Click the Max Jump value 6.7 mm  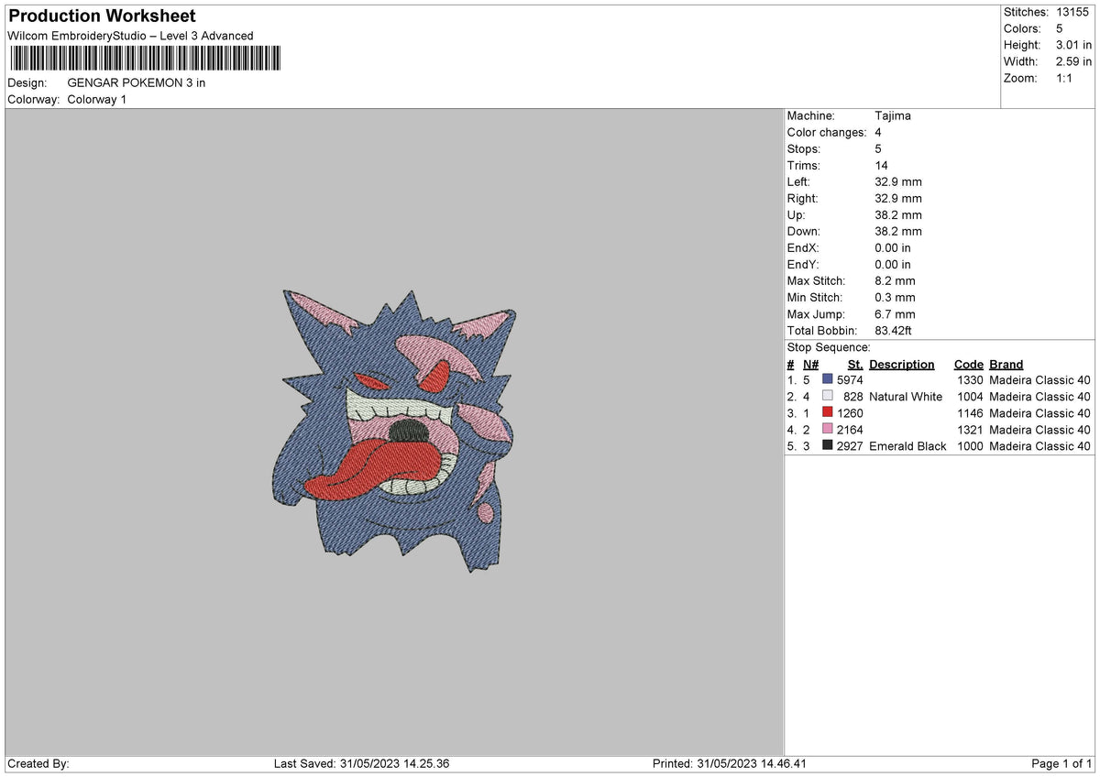896,313
